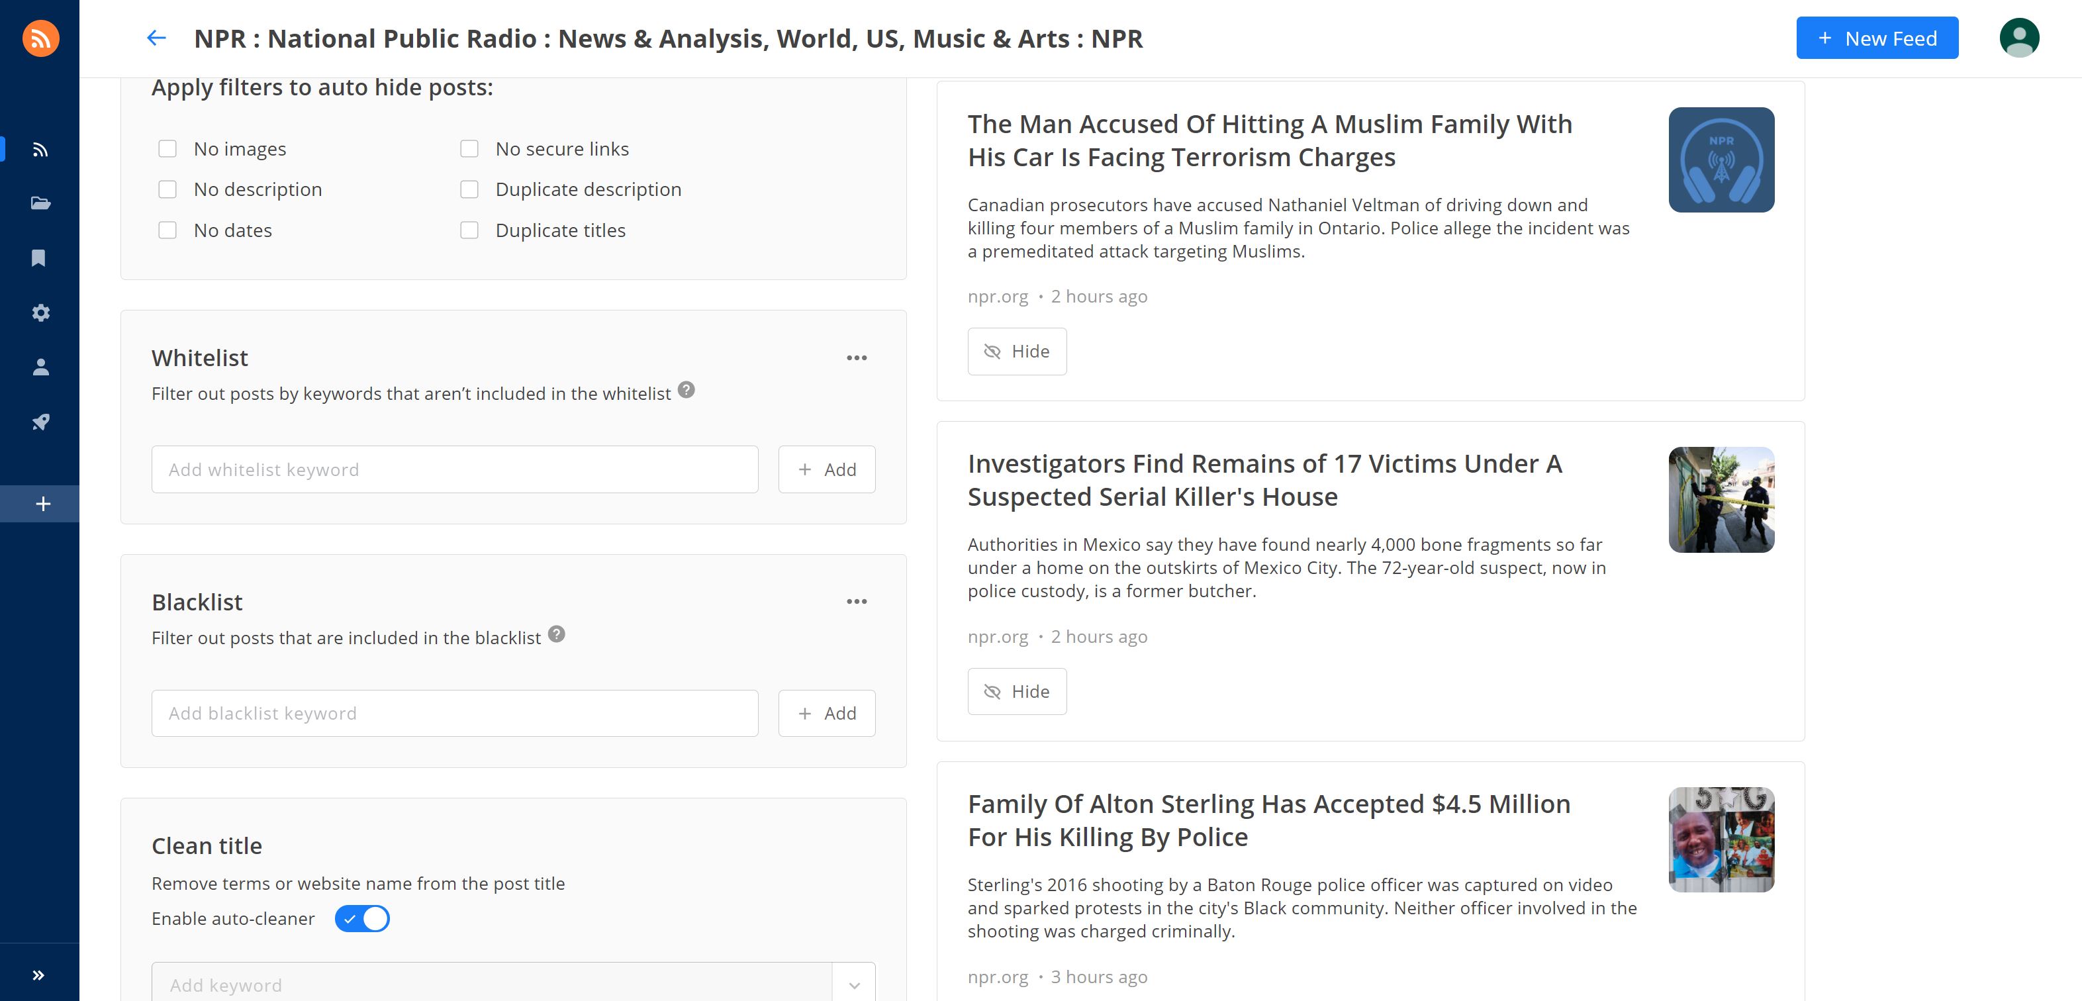Click the Clean title section heading
This screenshot has height=1001, width=2082.
pyautogui.click(x=207, y=846)
